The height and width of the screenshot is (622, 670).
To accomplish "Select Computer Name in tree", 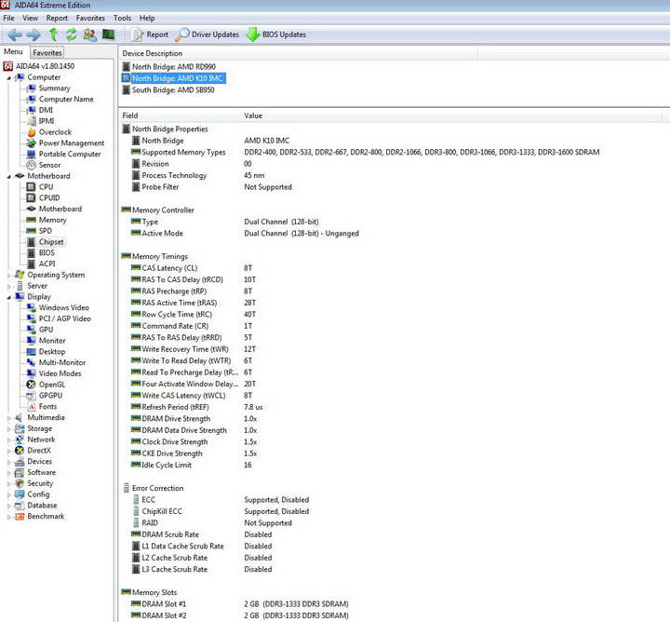I will tap(66, 100).
